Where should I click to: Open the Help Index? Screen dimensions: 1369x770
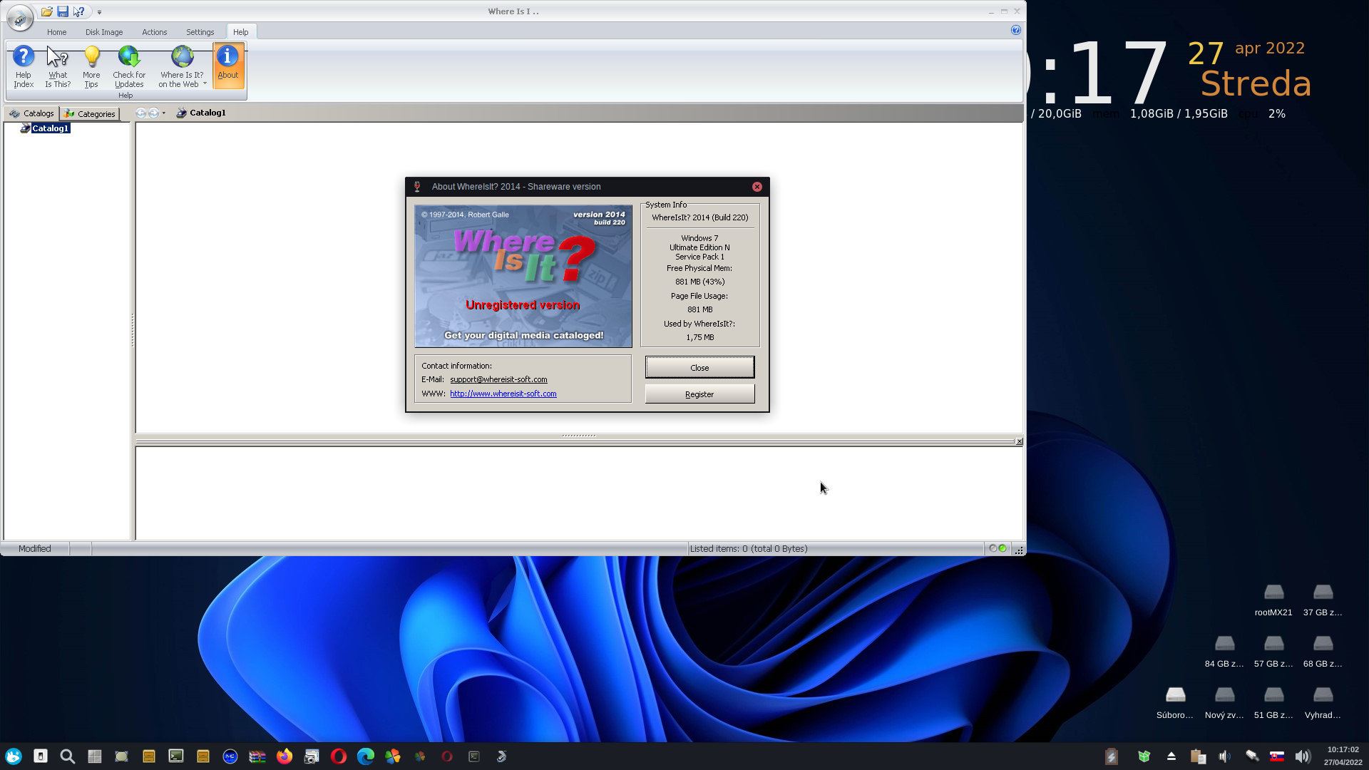24,66
